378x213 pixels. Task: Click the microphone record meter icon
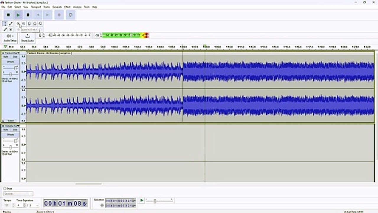(40, 35)
